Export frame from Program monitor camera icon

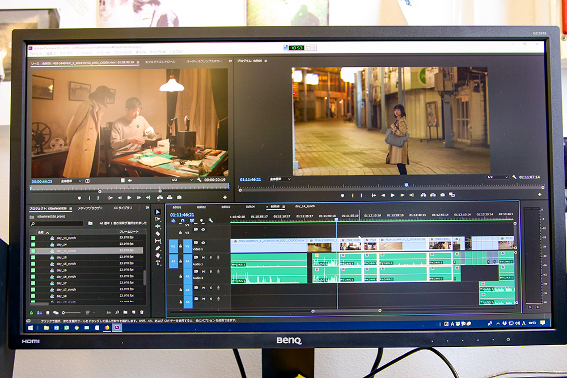(x=443, y=195)
